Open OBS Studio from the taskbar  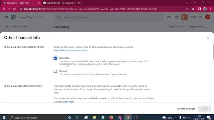tap(136, 118)
